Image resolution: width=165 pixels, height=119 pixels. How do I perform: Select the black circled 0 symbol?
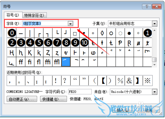(x=12, y=33)
